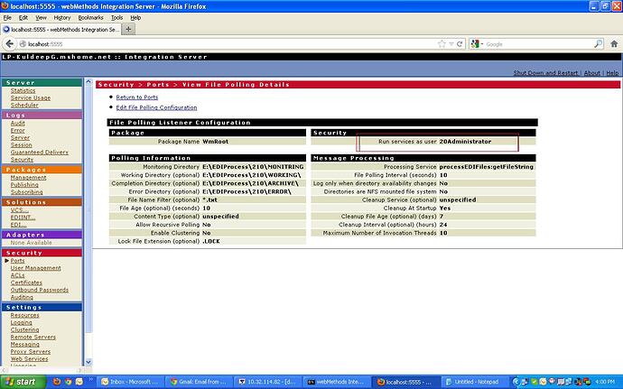Open Guaranteed Delivery log link
Viewport: 623px width, 389px height.
40,153
